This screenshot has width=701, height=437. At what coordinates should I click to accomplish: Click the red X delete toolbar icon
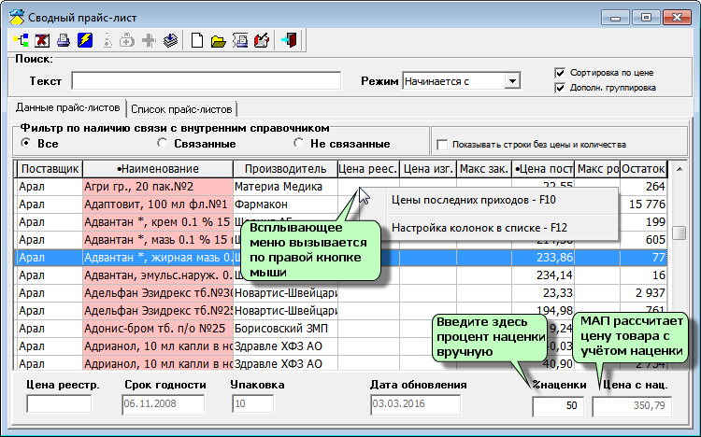tap(43, 40)
